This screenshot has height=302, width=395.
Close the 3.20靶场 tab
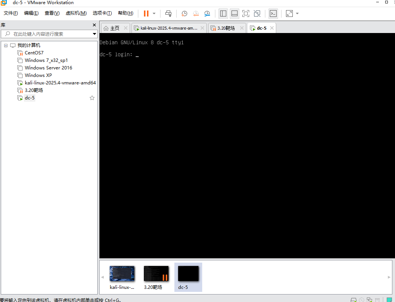tap(242, 28)
